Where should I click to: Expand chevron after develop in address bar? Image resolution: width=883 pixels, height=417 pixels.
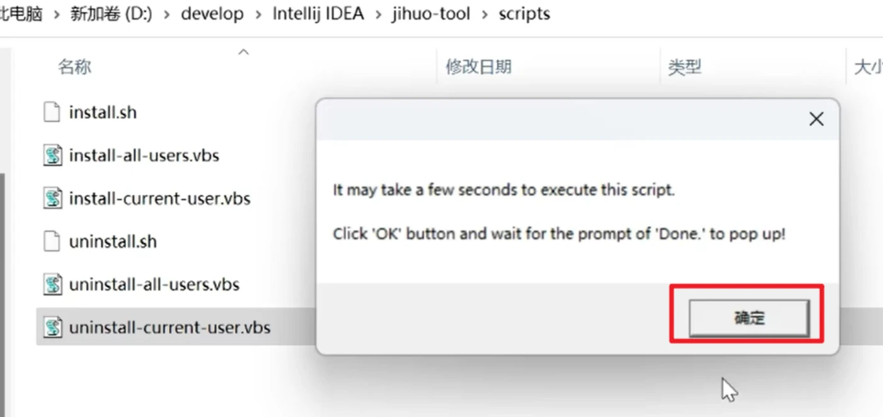[258, 14]
